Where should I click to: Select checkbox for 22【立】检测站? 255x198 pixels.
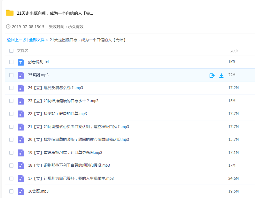[12, 114]
